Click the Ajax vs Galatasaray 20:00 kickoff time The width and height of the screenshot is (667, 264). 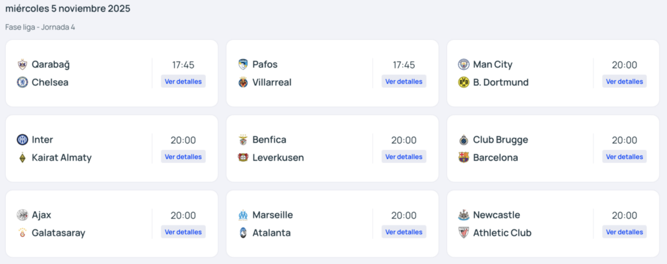(x=183, y=216)
